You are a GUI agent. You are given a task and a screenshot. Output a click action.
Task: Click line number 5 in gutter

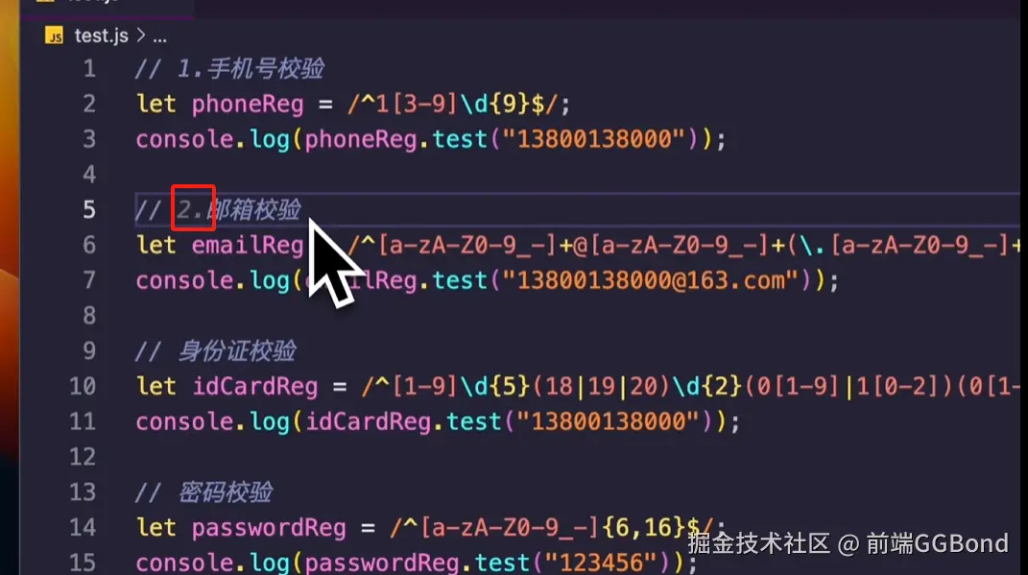pyautogui.click(x=89, y=210)
